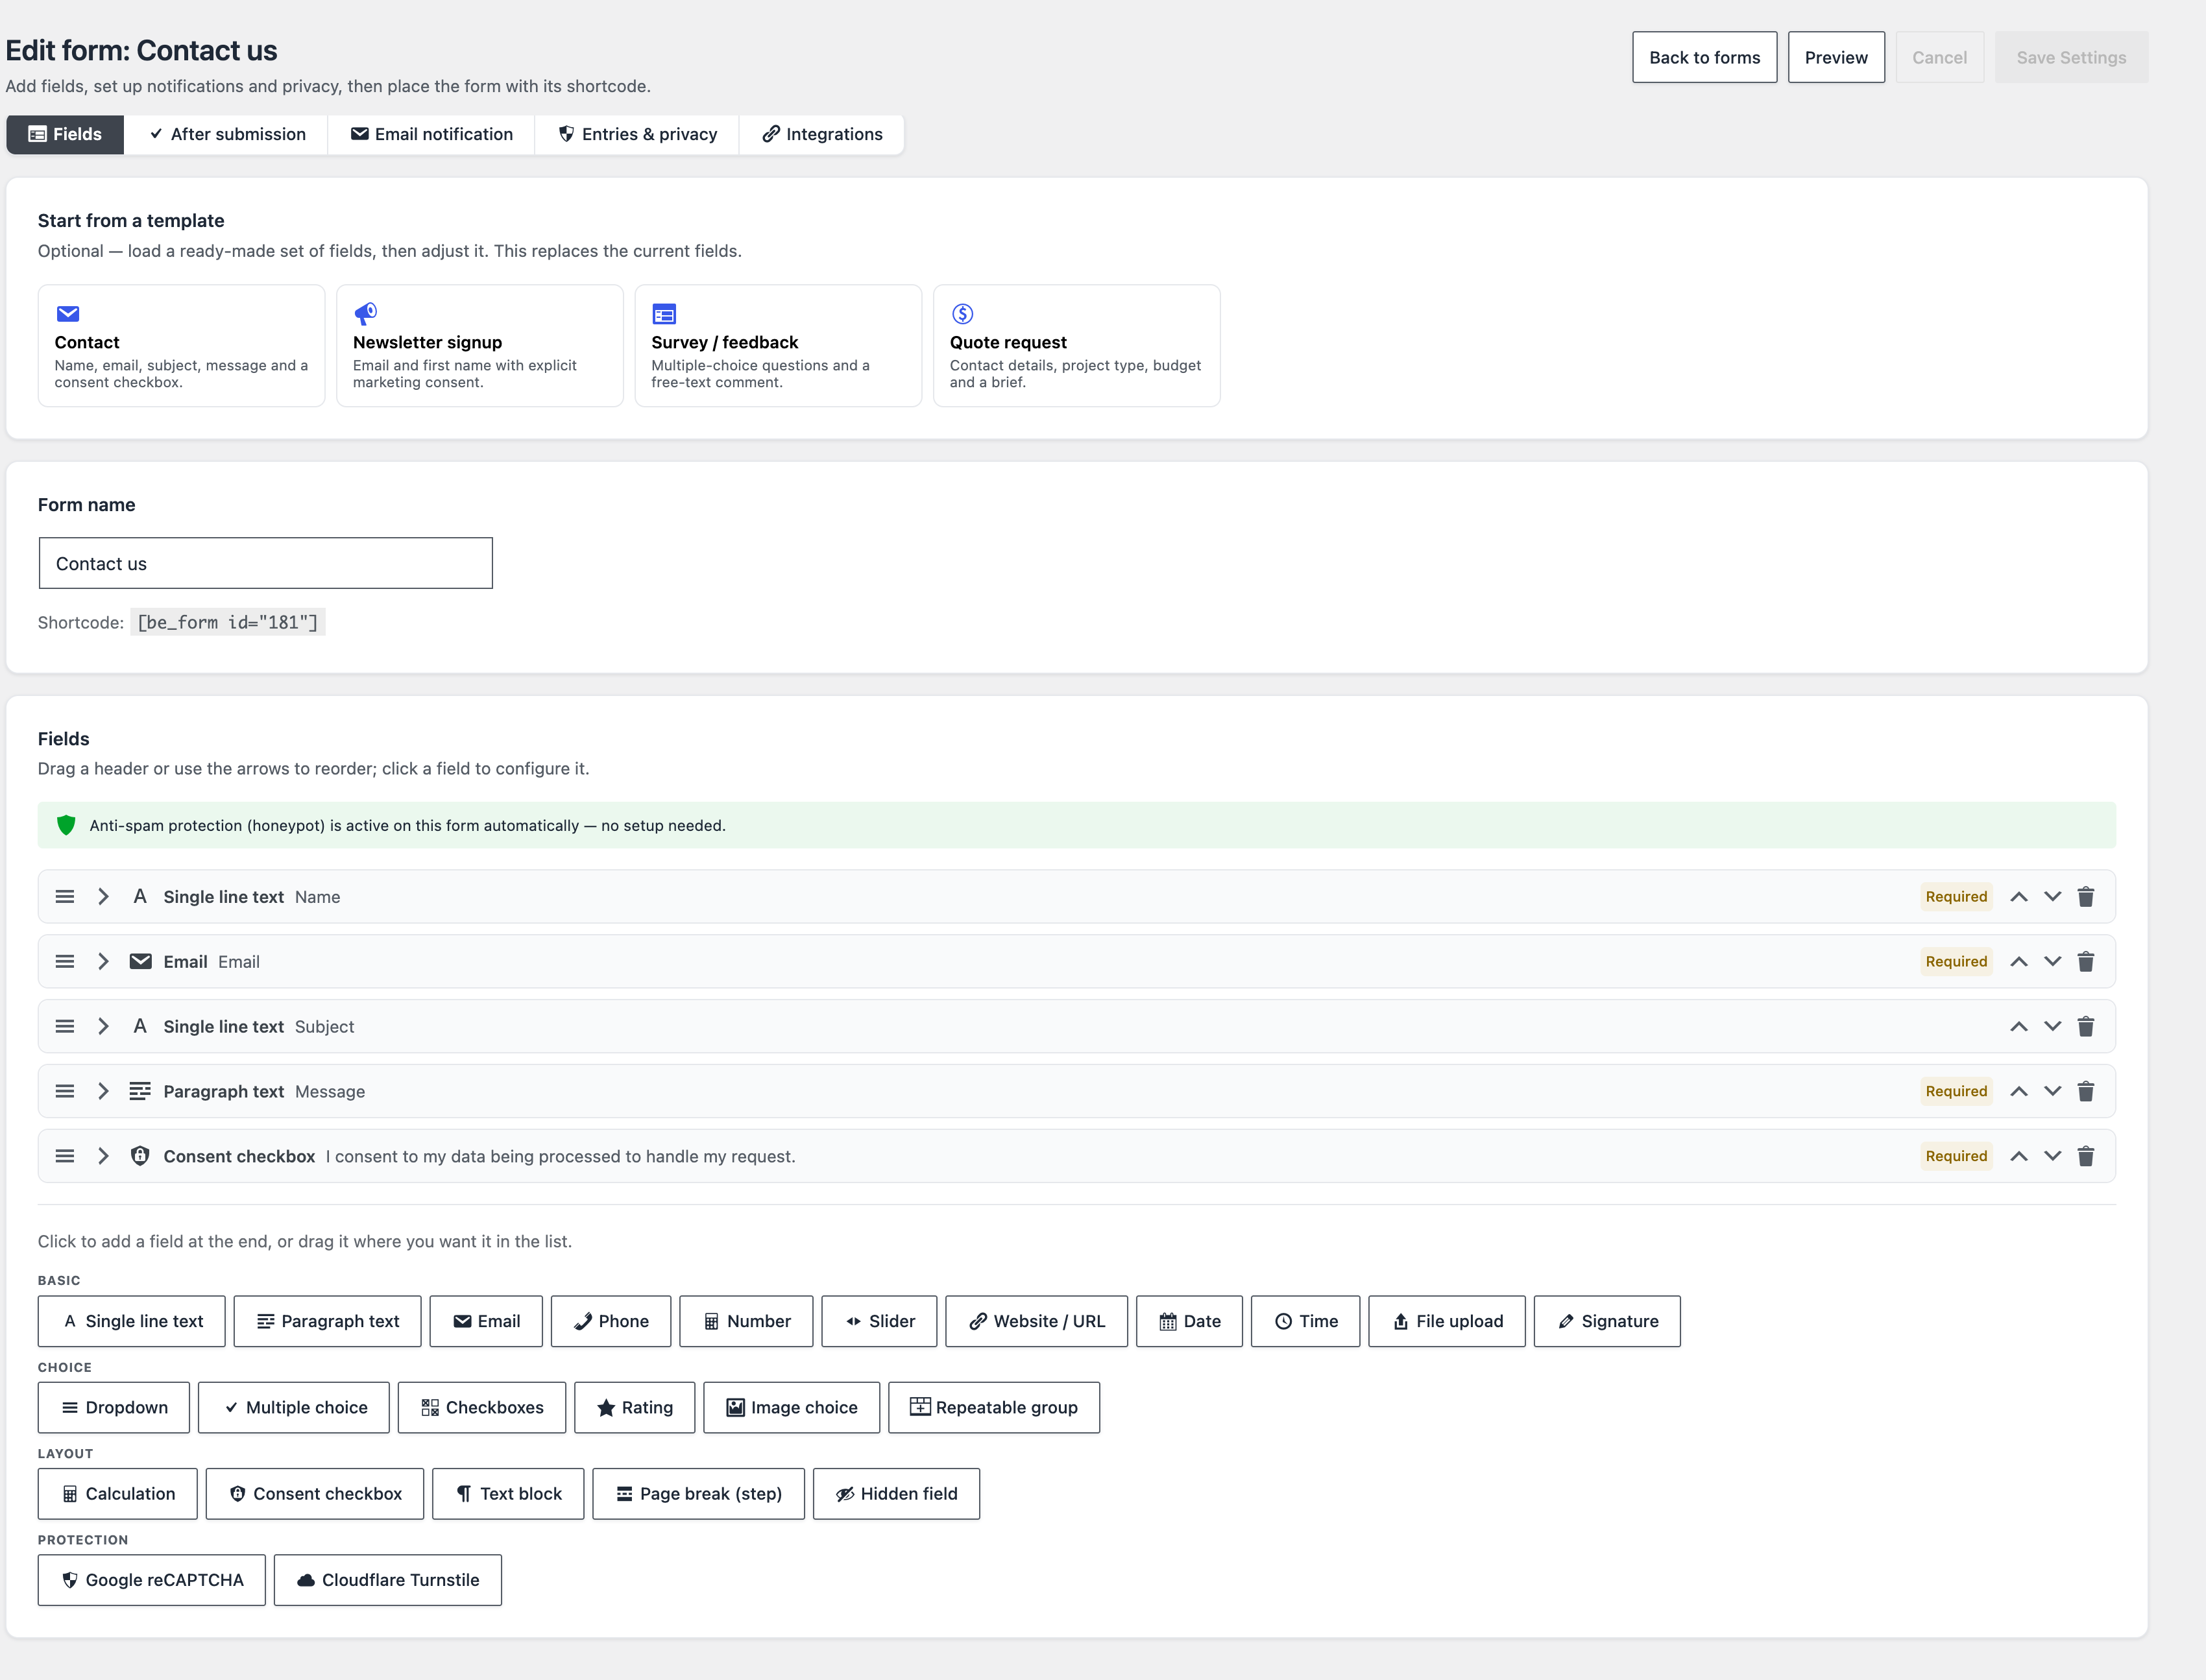Grab the drag handle of Consent checkbox field

[x=65, y=1157]
